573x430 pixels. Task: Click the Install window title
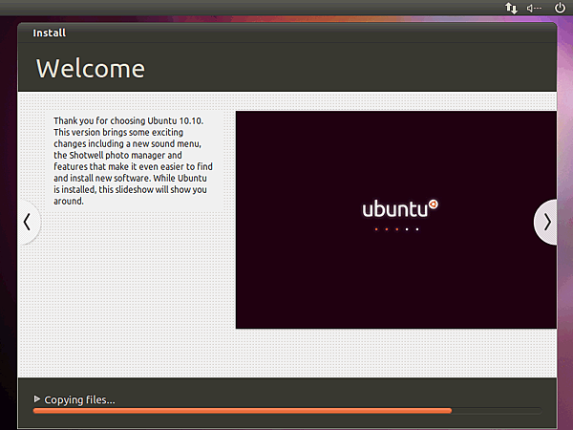[50, 32]
